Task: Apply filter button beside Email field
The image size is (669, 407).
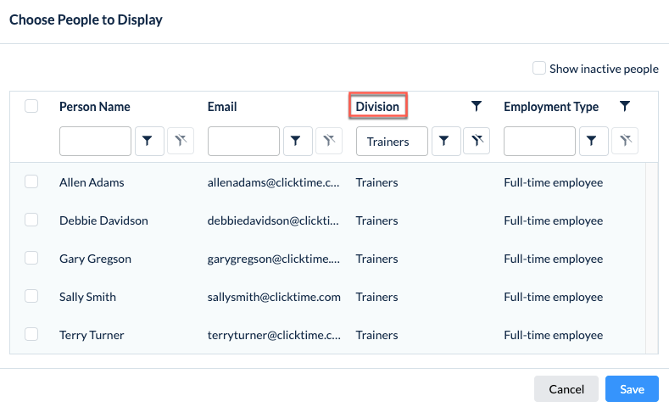Action: (298, 141)
